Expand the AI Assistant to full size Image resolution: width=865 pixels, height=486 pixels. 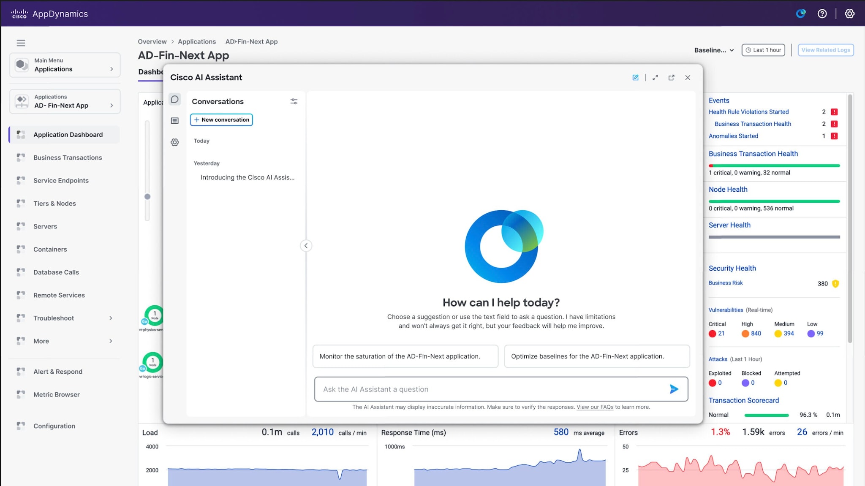coord(655,77)
